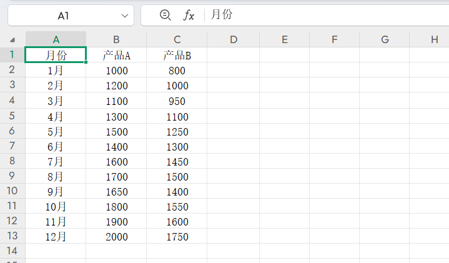Screen dimensions: 449x263
Task: Select row 13 header
Action: point(12,236)
